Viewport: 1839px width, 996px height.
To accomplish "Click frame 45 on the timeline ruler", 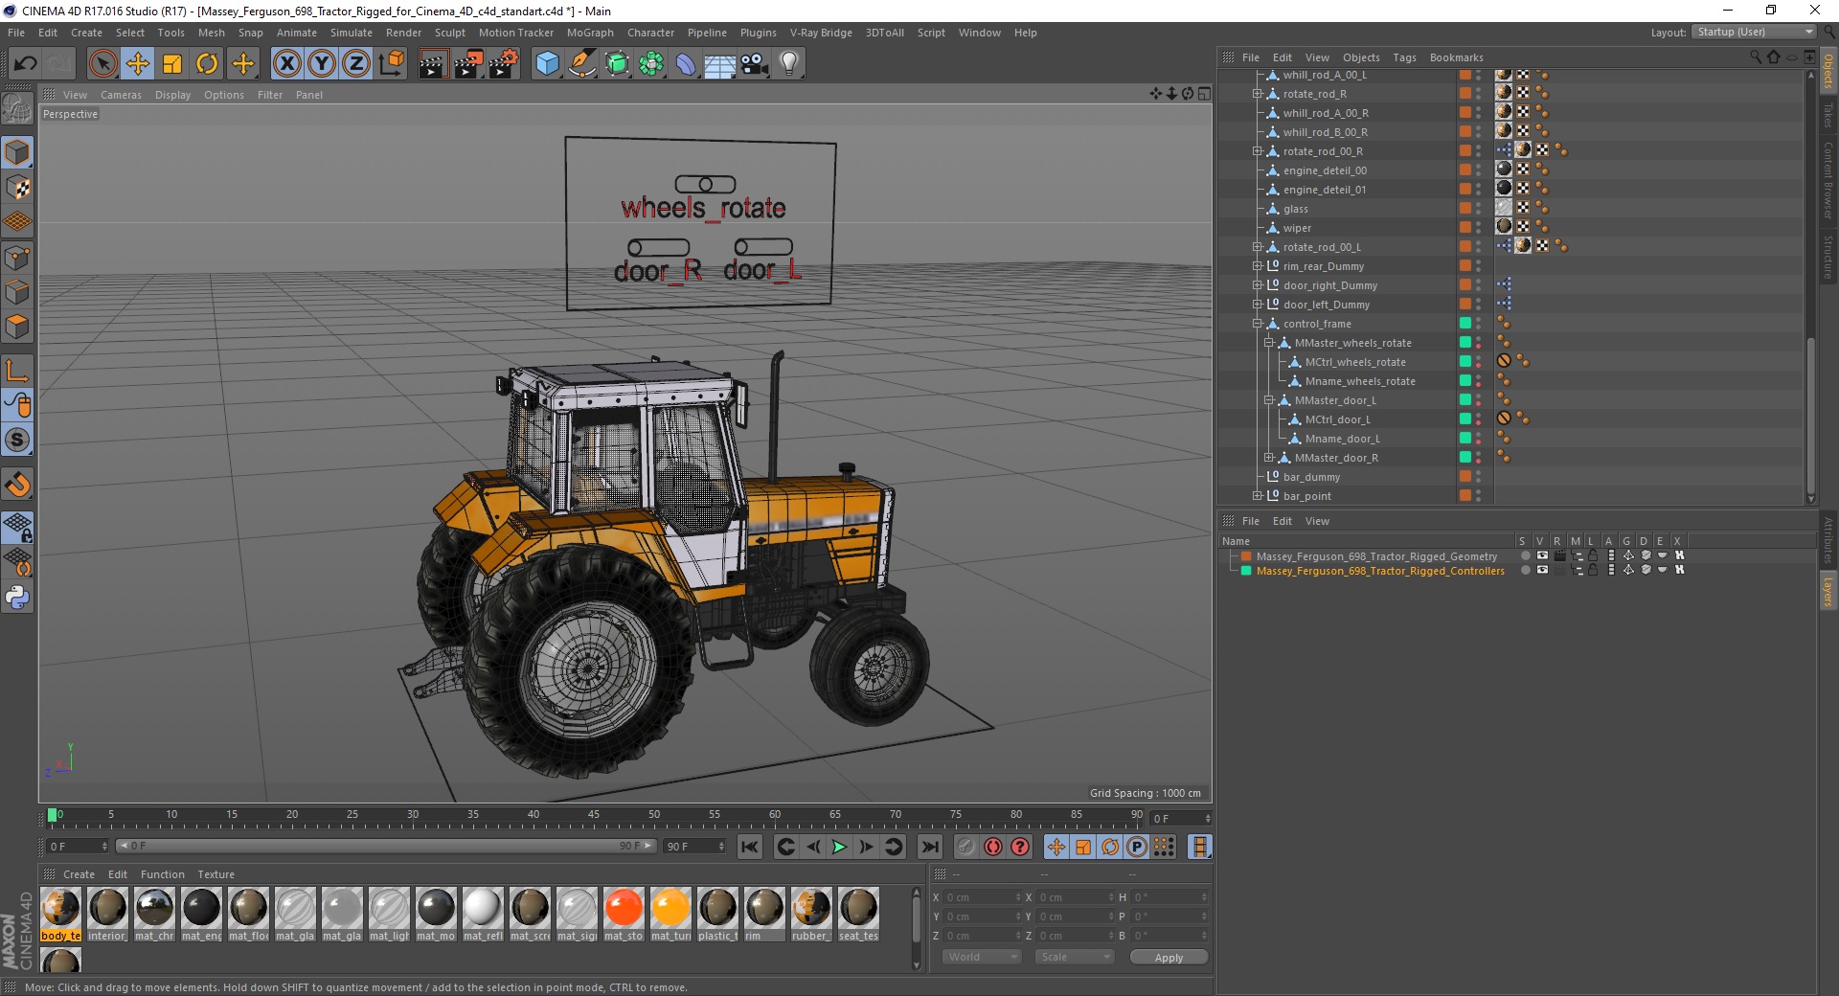I will [x=593, y=816].
